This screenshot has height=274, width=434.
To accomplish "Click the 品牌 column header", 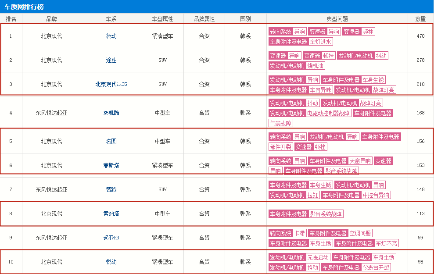I will (x=51, y=19).
